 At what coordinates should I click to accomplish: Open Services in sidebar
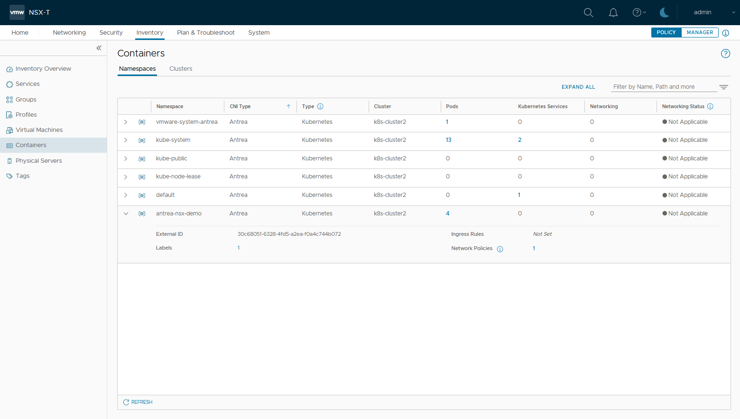tap(28, 84)
